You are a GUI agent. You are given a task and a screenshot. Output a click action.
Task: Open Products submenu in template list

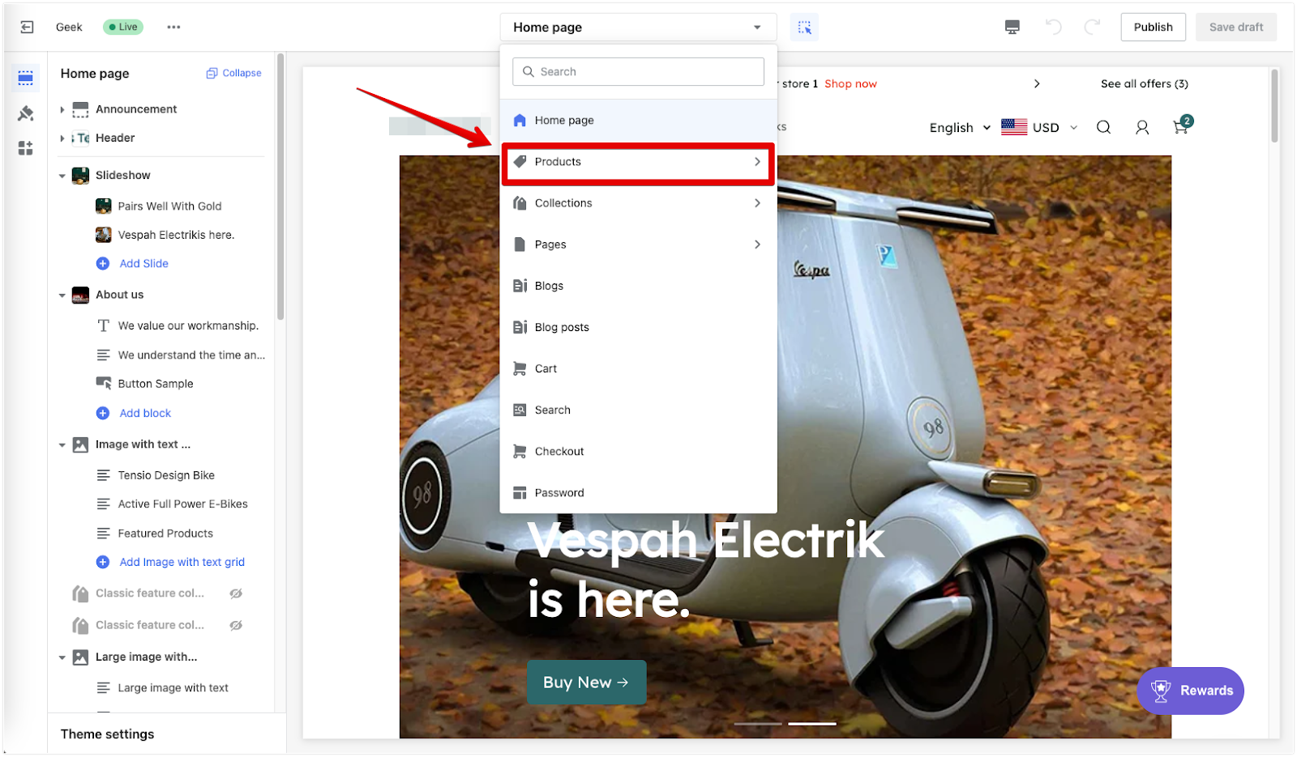[638, 162]
